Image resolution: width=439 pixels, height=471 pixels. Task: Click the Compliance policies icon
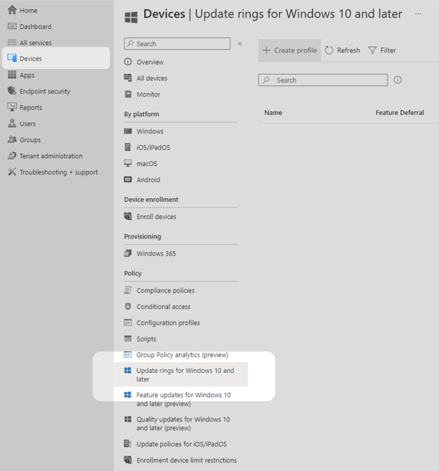[128, 290]
